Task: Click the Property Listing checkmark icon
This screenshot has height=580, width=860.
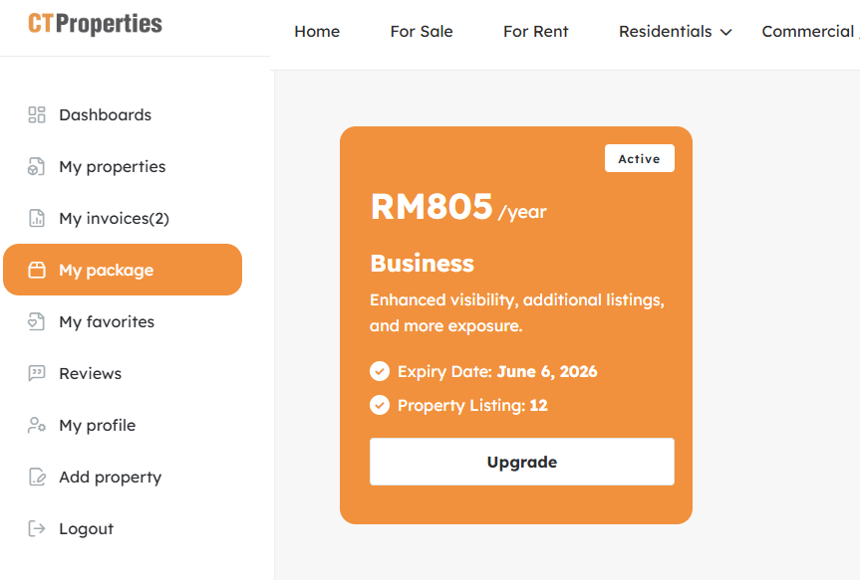Action: click(380, 405)
